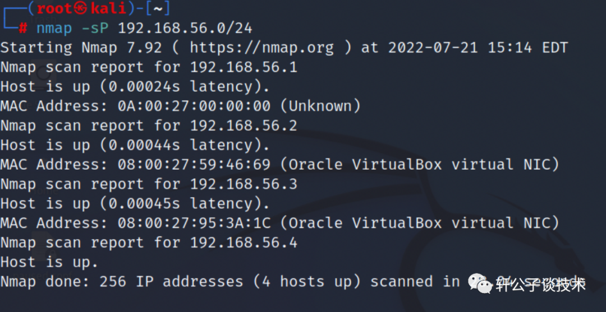Viewport: 606px width, 312px height.
Task: Click the "4 hosts up" summary text
Action: pos(307,282)
